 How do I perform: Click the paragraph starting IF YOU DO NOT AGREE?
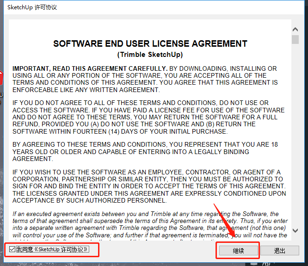[x=148, y=117]
